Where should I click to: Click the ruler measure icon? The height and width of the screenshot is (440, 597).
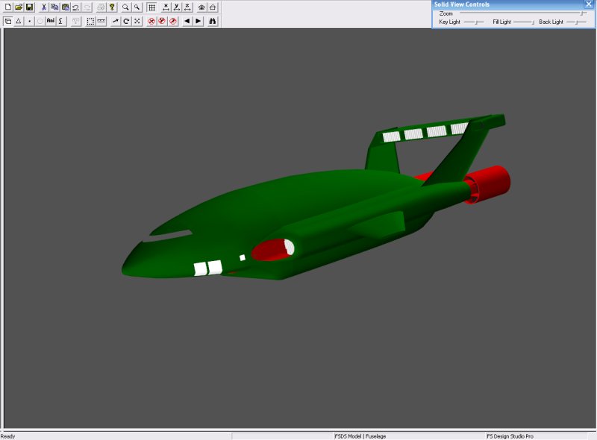(x=101, y=21)
